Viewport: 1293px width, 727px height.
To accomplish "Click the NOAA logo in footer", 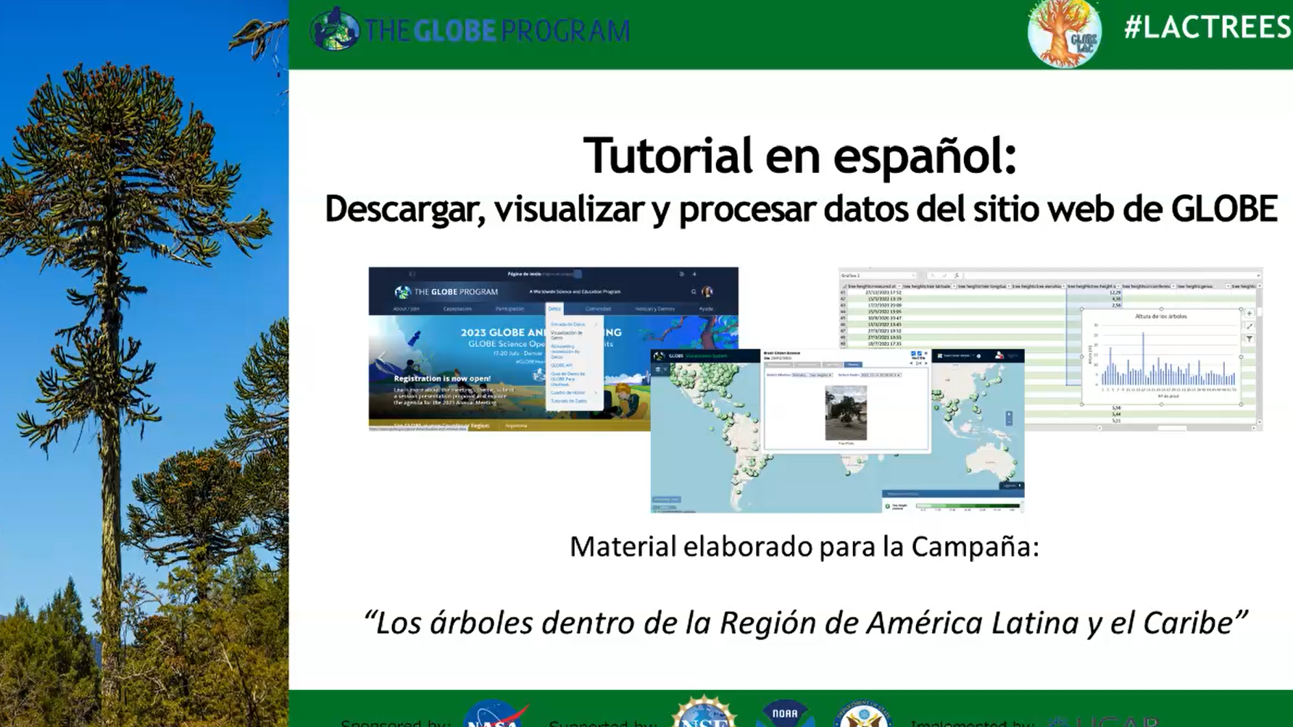I will point(785,714).
